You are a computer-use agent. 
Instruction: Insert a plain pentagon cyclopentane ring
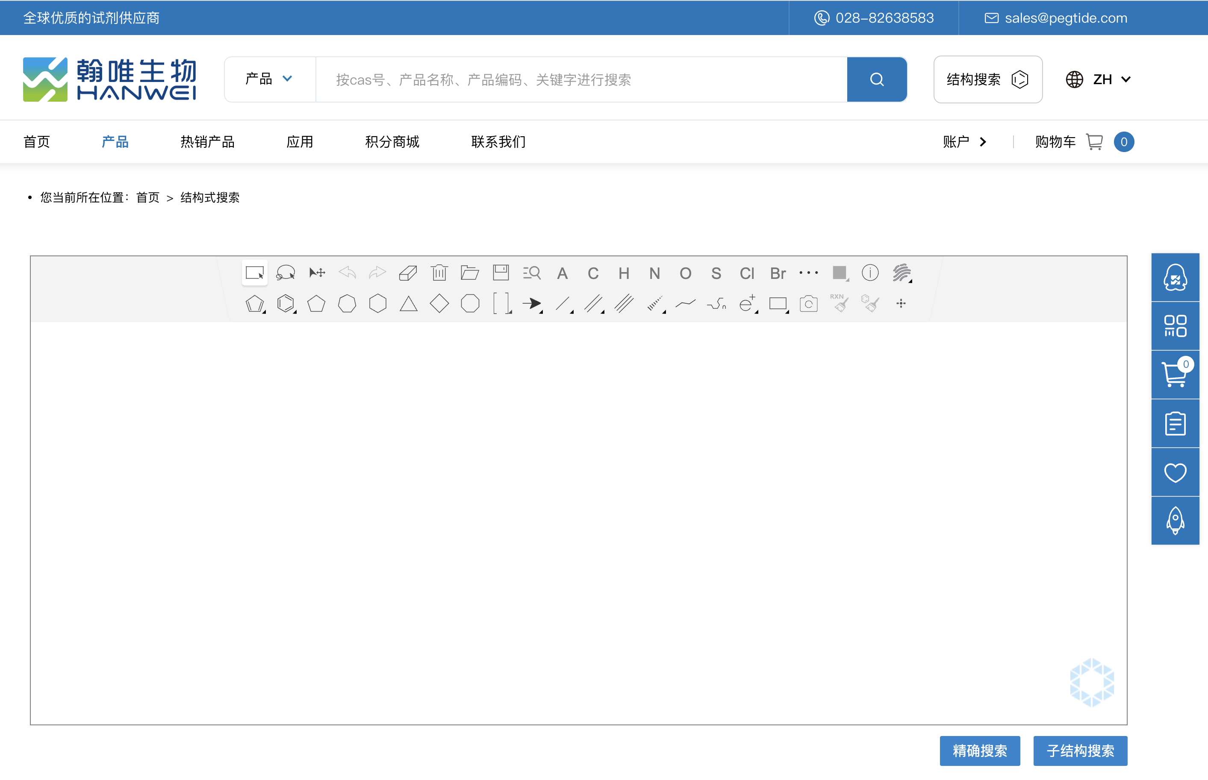pyautogui.click(x=316, y=304)
